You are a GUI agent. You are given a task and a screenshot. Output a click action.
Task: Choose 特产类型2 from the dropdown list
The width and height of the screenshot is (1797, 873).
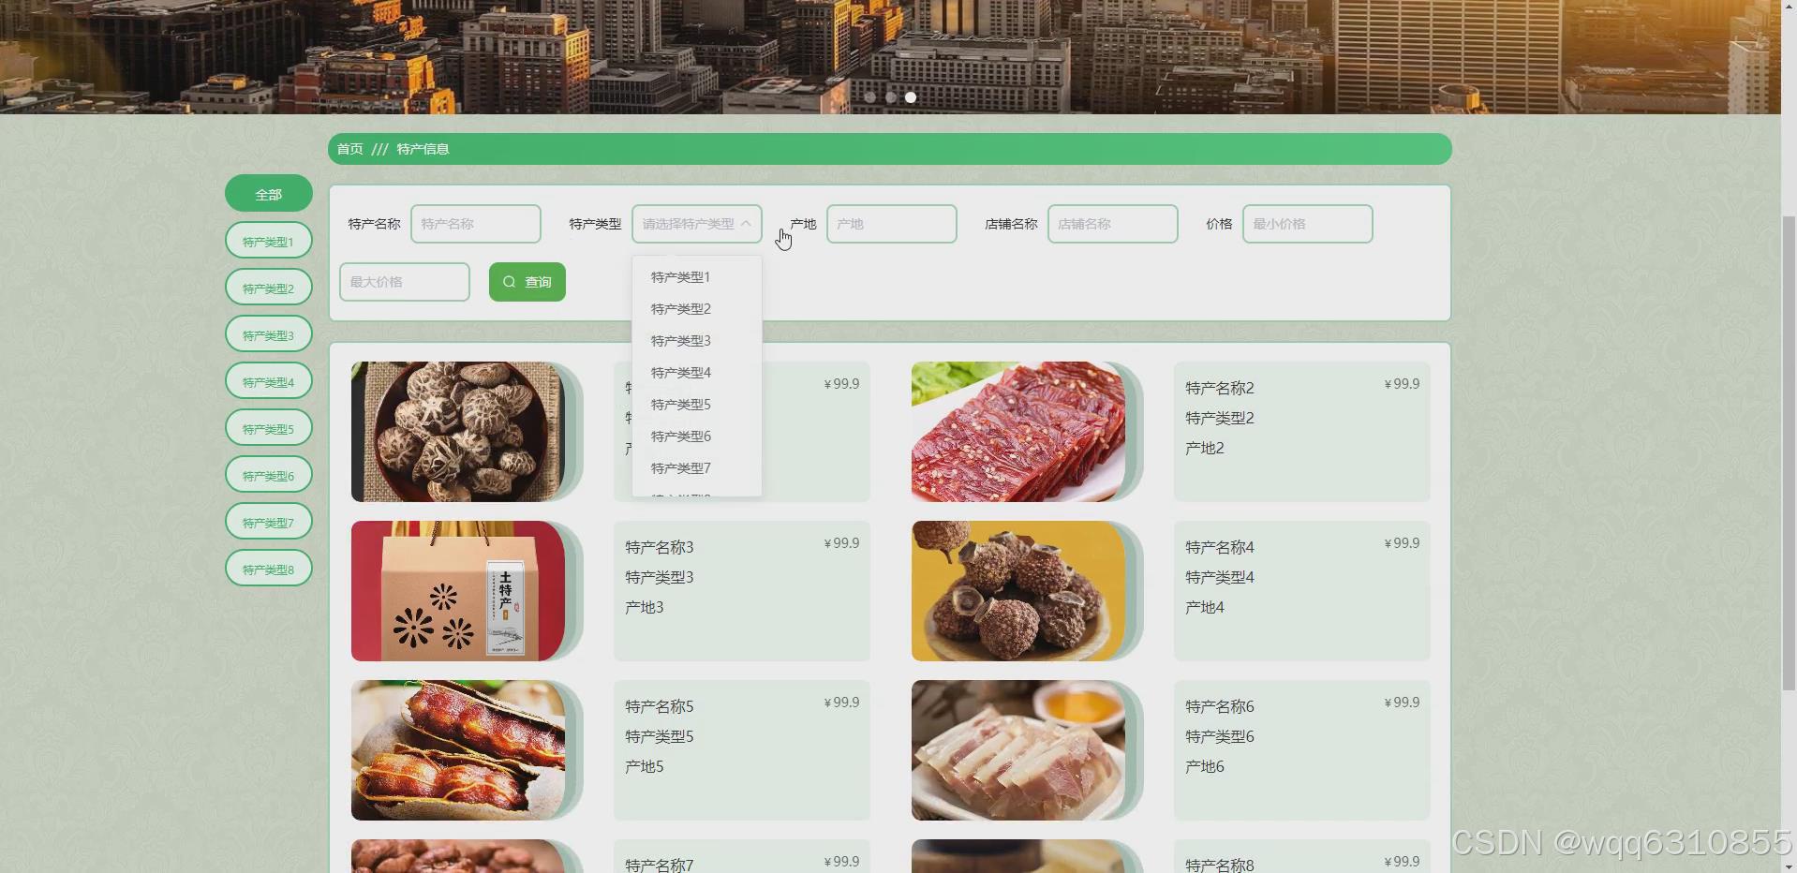click(697, 309)
